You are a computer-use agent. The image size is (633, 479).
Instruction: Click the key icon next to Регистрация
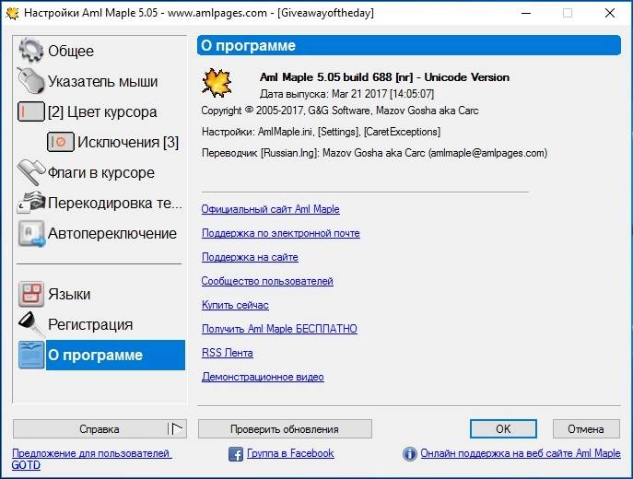30,324
